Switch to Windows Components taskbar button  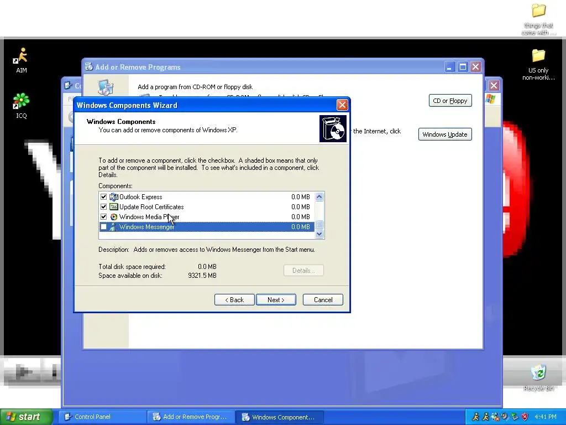point(280,417)
